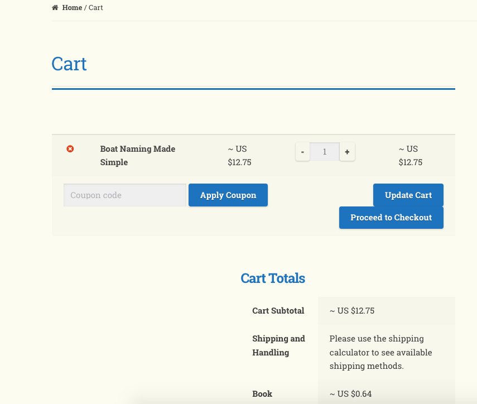Open the Home breadcrumb link

[x=72, y=8]
